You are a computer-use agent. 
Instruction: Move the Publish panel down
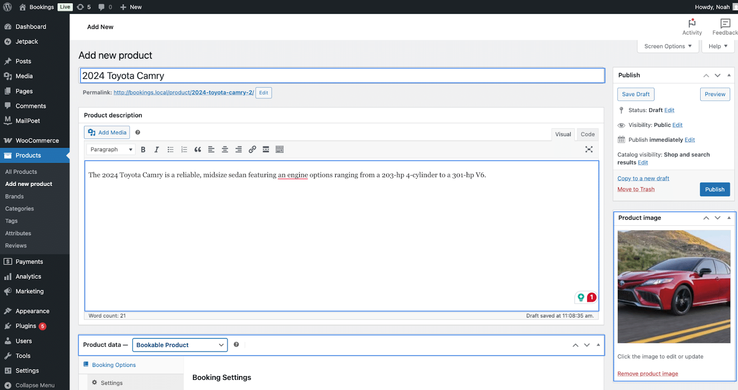pyautogui.click(x=717, y=75)
